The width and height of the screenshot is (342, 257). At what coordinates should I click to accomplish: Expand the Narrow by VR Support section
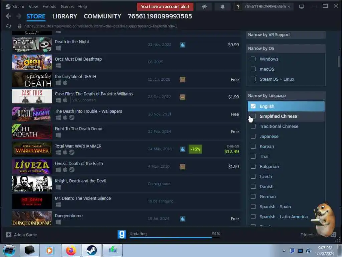[286, 35]
